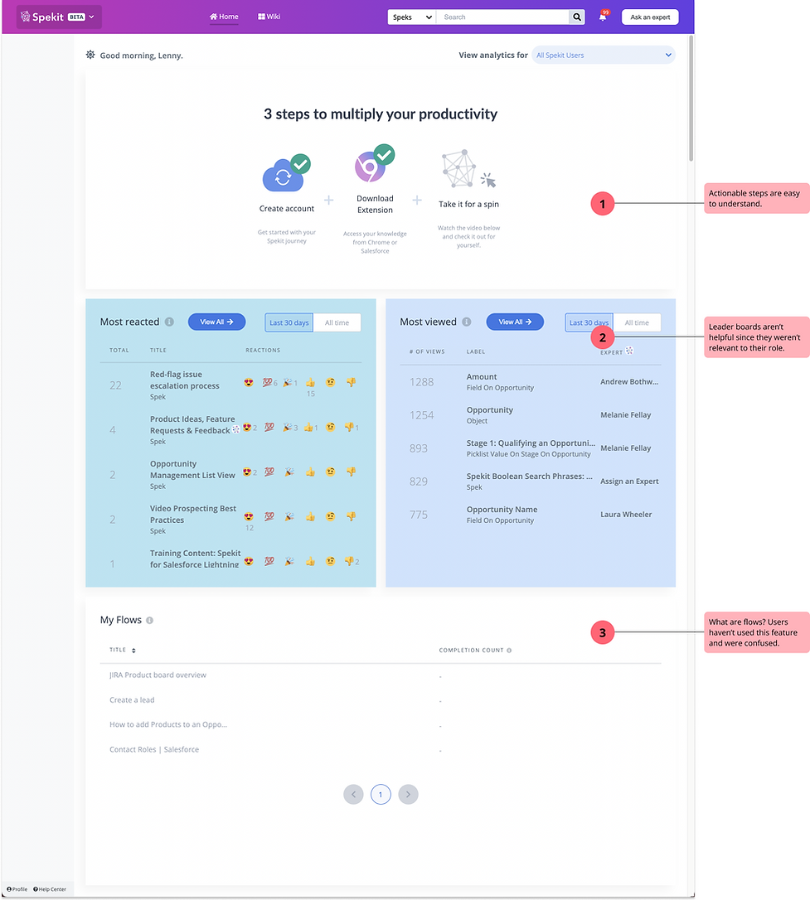This screenshot has width=810, height=900.
Task: Open the Profile link in footer
Action: pos(17,889)
